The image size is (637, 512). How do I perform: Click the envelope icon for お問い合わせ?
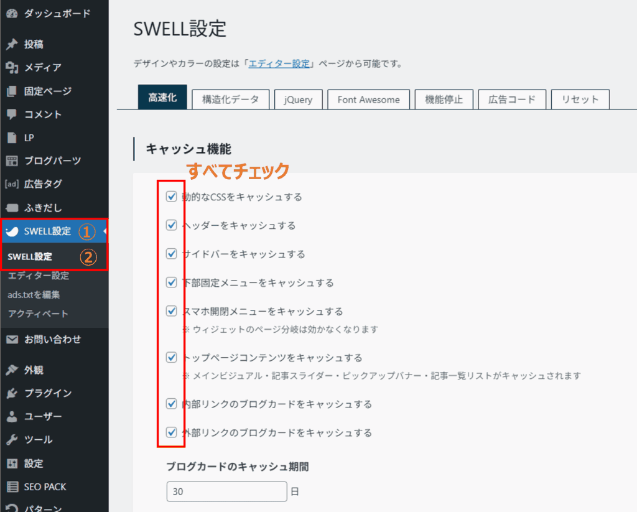[x=11, y=340]
